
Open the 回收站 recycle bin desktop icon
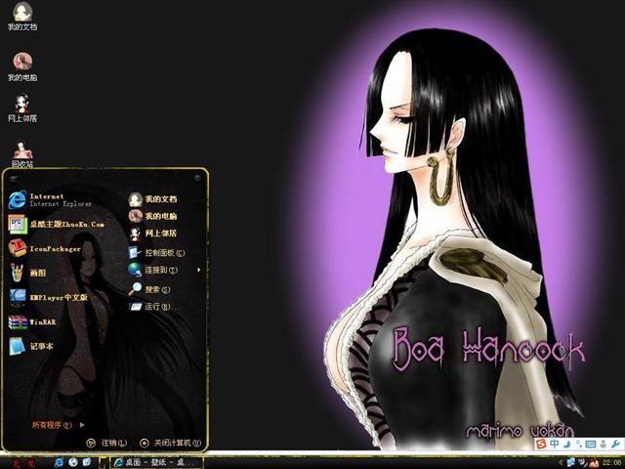click(22, 154)
